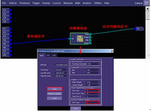Open the Analysis menu
151x111 pixels.
pos(87,3)
